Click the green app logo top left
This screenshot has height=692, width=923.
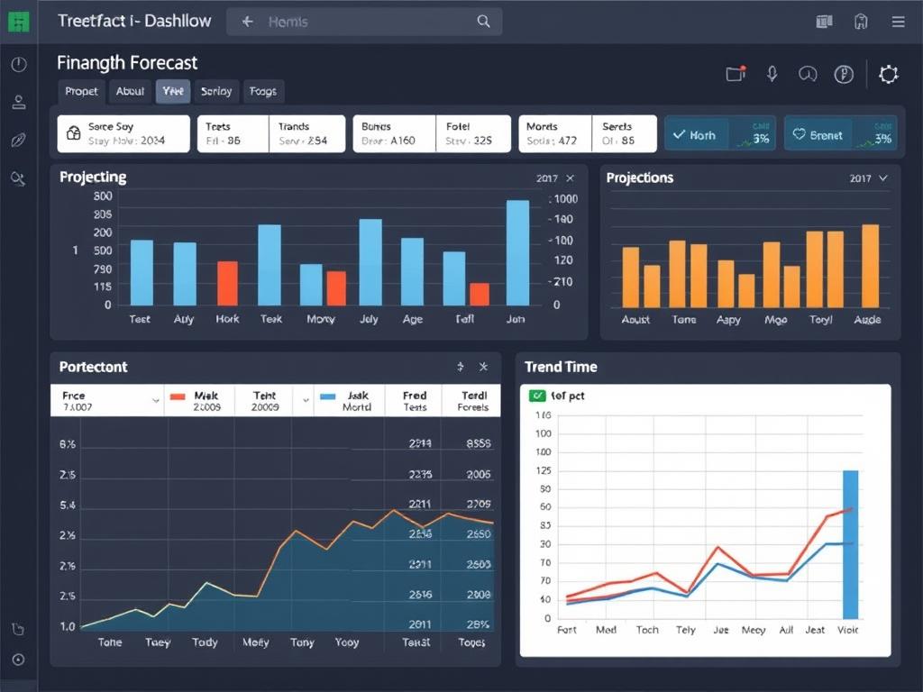pyautogui.click(x=17, y=19)
